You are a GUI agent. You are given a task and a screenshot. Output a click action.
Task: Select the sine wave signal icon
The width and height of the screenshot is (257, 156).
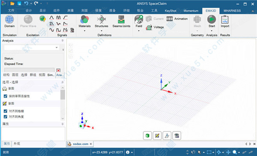coord(51,30)
